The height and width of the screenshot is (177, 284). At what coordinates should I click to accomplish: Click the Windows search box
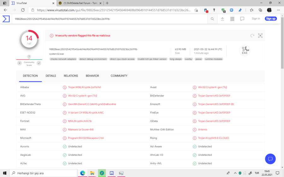44,173
